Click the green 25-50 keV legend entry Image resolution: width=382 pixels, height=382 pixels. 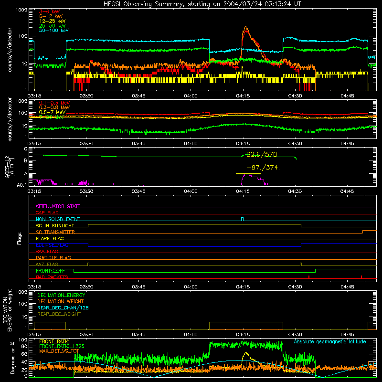click(53, 26)
